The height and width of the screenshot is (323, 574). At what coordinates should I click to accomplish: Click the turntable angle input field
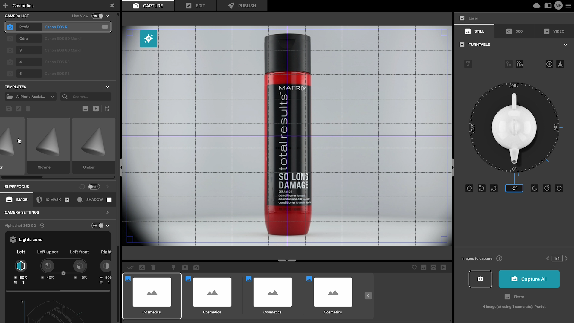[514, 188]
